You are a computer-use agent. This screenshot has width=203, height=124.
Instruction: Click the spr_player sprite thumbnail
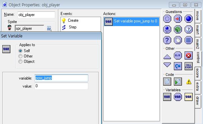tap(9, 28)
